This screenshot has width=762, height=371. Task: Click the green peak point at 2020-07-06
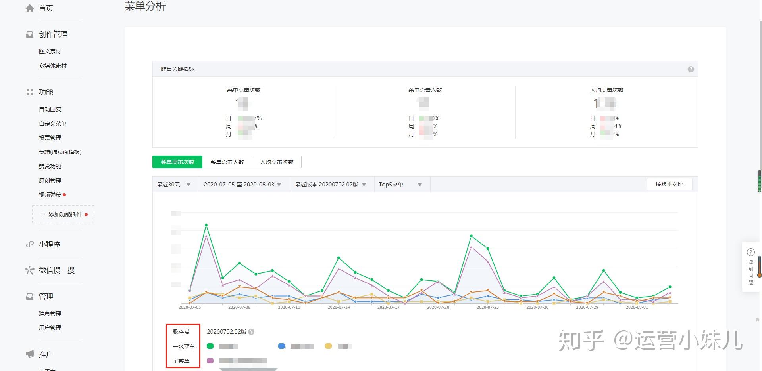(x=206, y=225)
